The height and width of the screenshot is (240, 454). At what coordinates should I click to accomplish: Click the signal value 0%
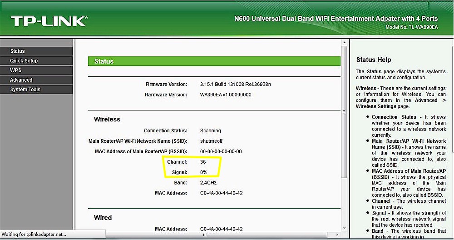pyautogui.click(x=204, y=172)
